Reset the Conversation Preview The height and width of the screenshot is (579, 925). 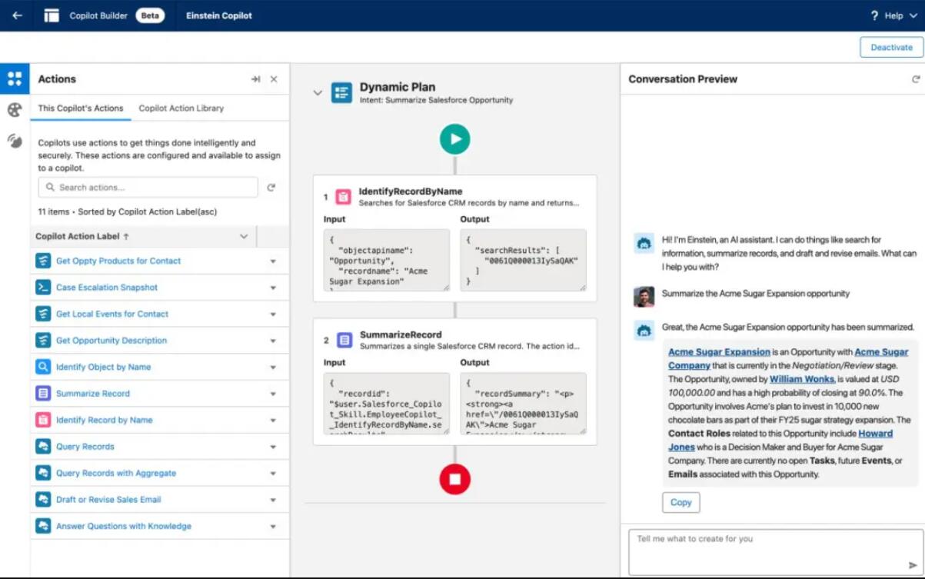click(915, 79)
